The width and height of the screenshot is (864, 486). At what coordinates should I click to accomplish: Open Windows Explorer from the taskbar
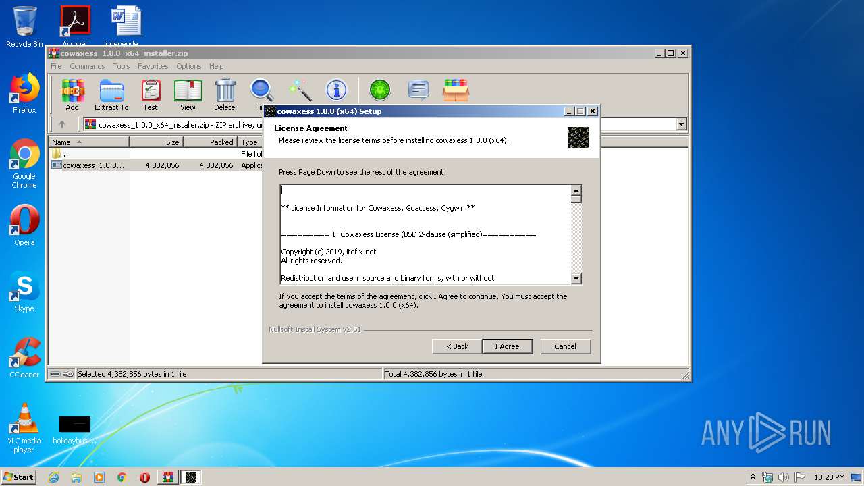tap(76, 477)
